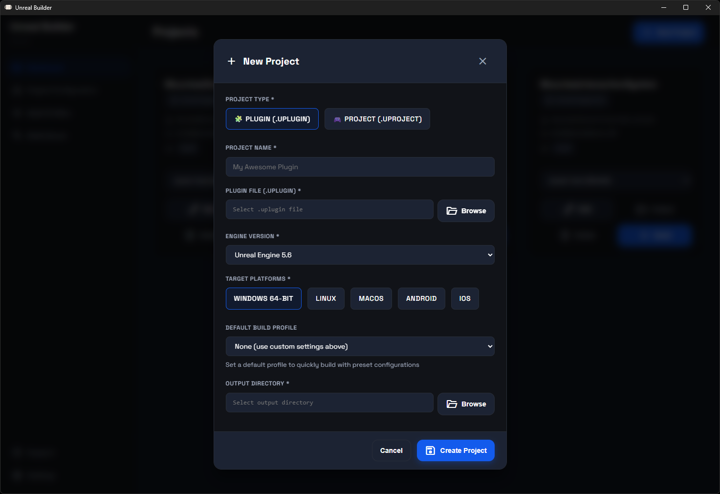Close the New Project dialog
Viewport: 720px width, 494px height.
pyautogui.click(x=482, y=61)
